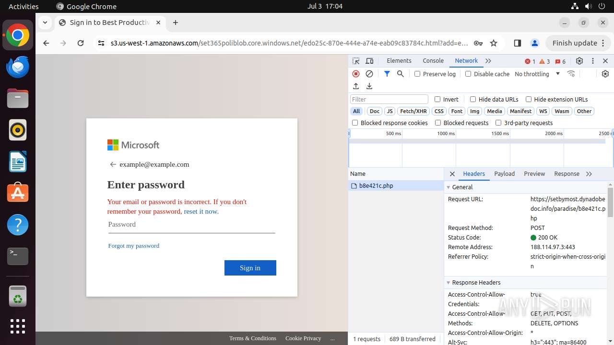Open a new browser tab
Screen dimensions: 614x345
(x=176, y=23)
